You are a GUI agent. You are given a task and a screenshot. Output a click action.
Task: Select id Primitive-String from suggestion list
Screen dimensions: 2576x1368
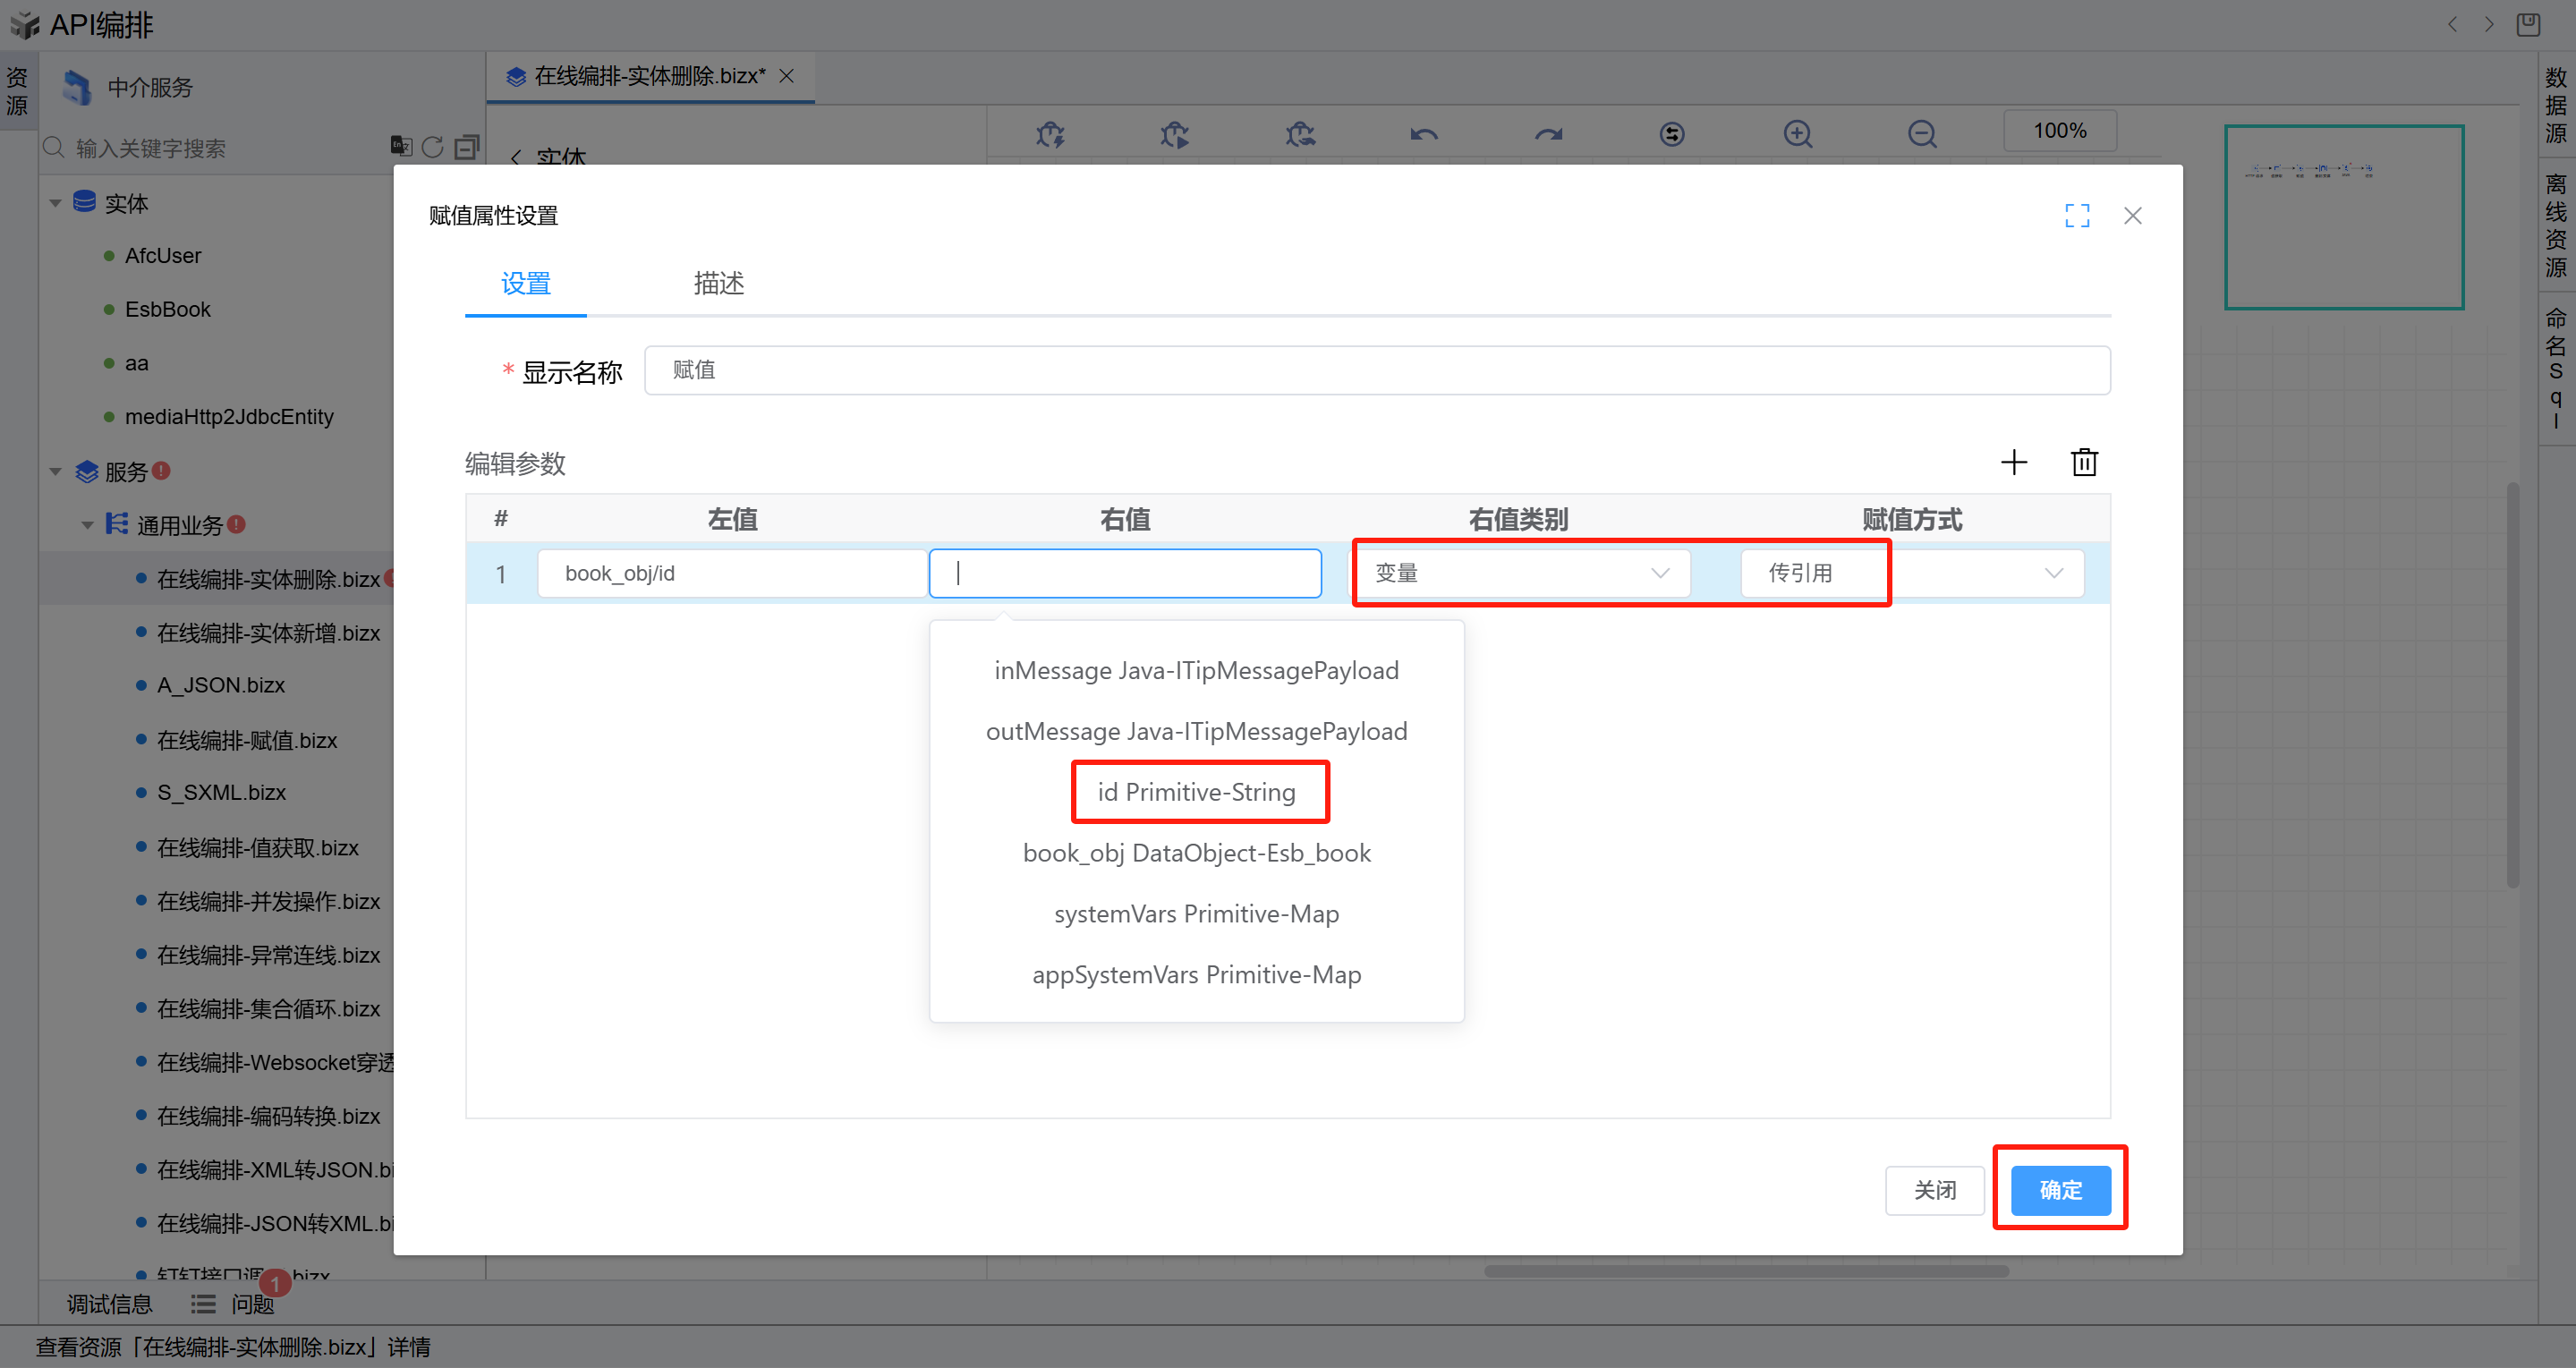[x=1196, y=792]
